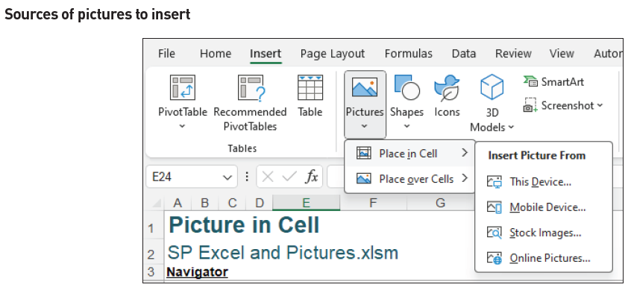Select the Insert tab

[x=266, y=54]
